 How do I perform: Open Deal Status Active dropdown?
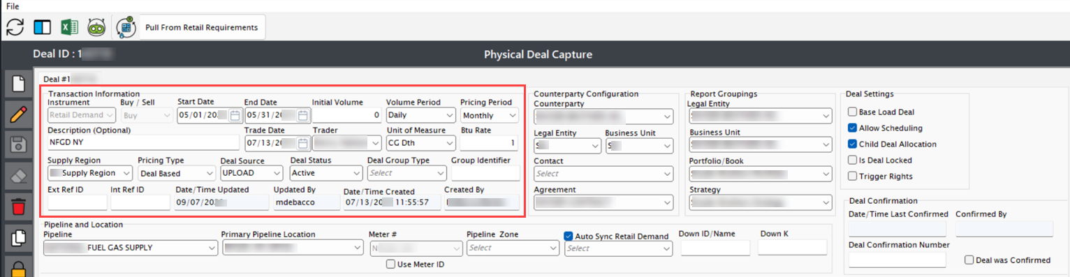pyautogui.click(x=325, y=172)
